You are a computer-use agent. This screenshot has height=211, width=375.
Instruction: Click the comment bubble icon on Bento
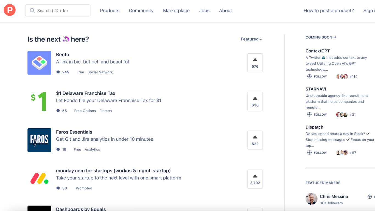pyautogui.click(x=58, y=72)
